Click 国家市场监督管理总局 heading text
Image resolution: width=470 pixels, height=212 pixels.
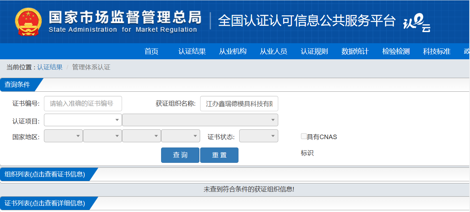(125, 17)
